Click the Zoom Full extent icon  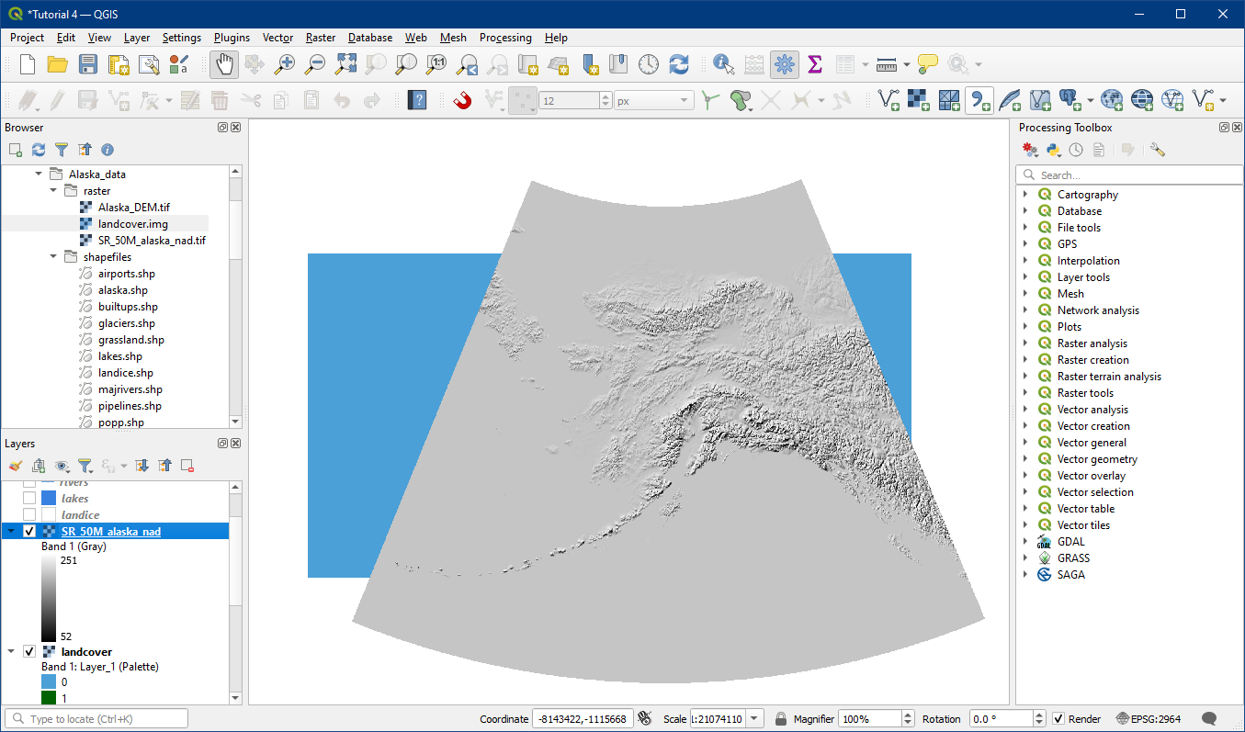tap(345, 64)
